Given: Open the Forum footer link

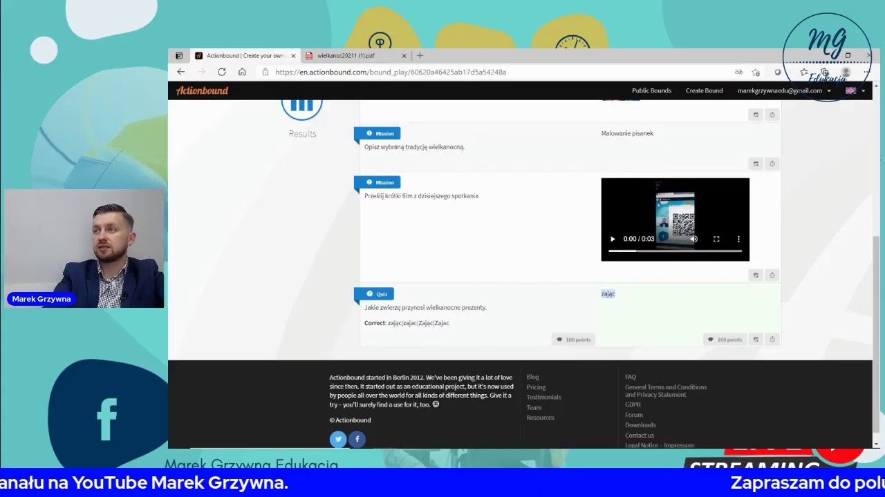Looking at the screenshot, I should [x=634, y=415].
